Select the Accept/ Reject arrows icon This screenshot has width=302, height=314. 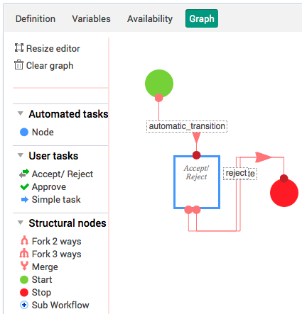pos(24,174)
